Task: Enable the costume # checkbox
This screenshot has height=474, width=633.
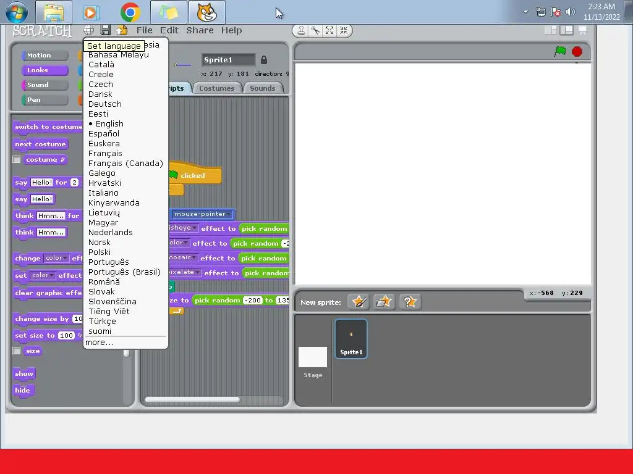Action: (17, 160)
